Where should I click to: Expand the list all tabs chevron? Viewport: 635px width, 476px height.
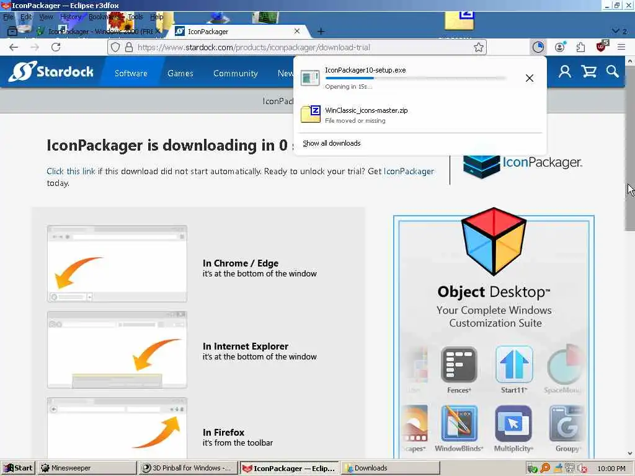pos(616,31)
